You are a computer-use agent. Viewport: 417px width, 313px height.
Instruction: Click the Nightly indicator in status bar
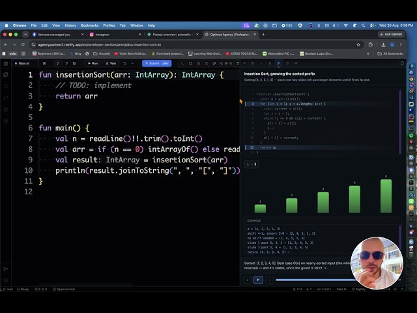pyautogui.click(x=359, y=289)
